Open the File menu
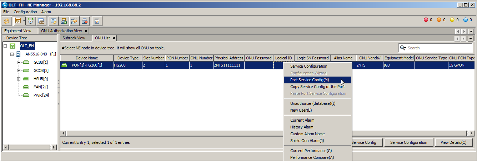 [x=6, y=12]
